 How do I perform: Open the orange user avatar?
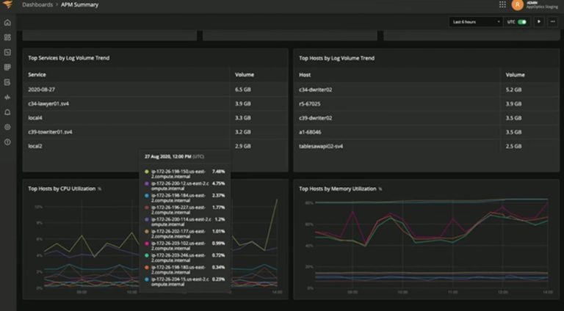pyautogui.click(x=517, y=4)
